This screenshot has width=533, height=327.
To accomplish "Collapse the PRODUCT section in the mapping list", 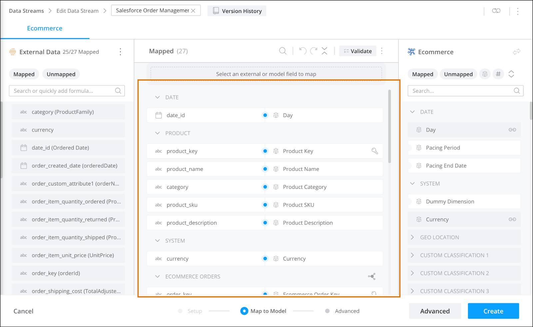I will [x=157, y=133].
